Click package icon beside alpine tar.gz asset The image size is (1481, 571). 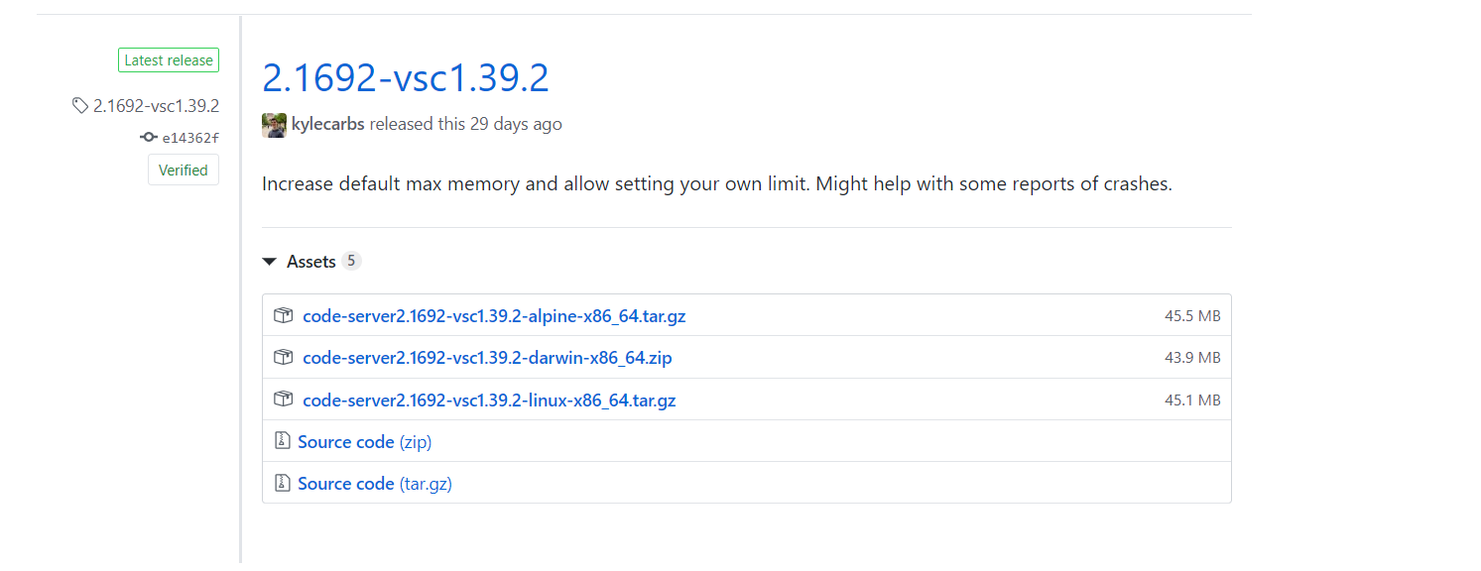click(x=284, y=315)
